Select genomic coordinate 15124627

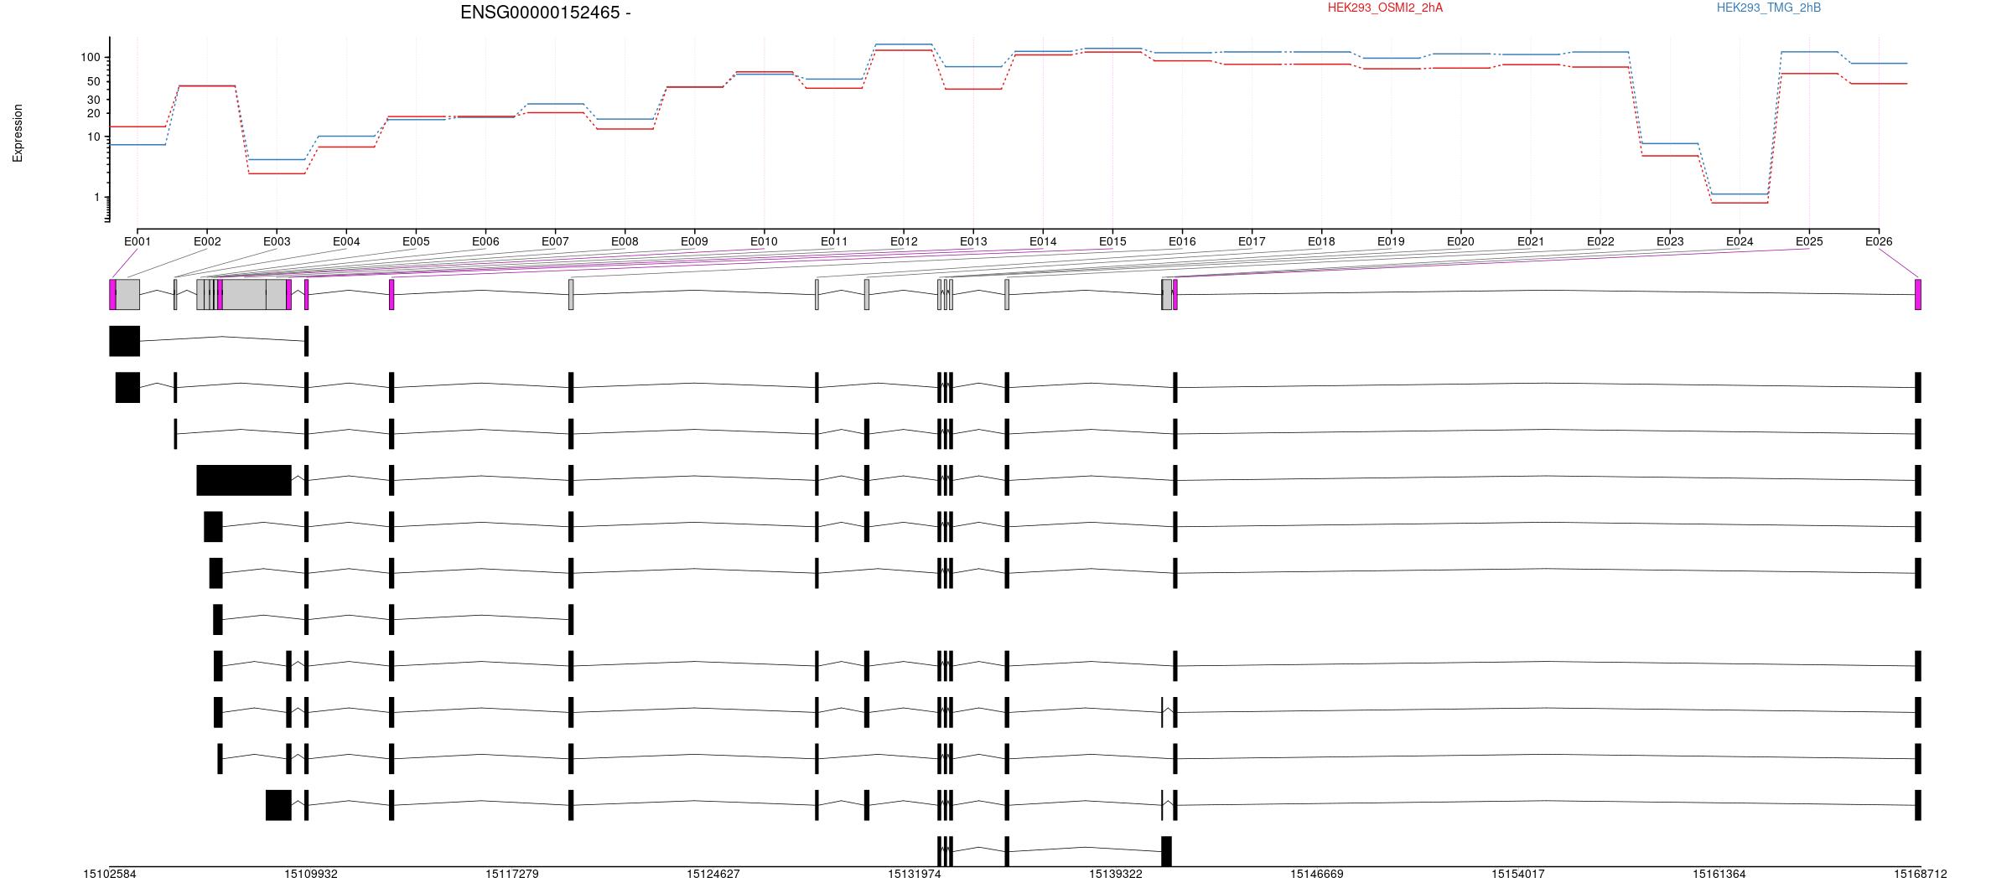click(713, 875)
